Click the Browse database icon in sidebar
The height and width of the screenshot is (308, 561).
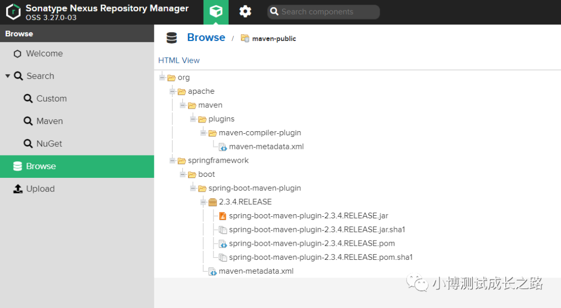coord(18,166)
